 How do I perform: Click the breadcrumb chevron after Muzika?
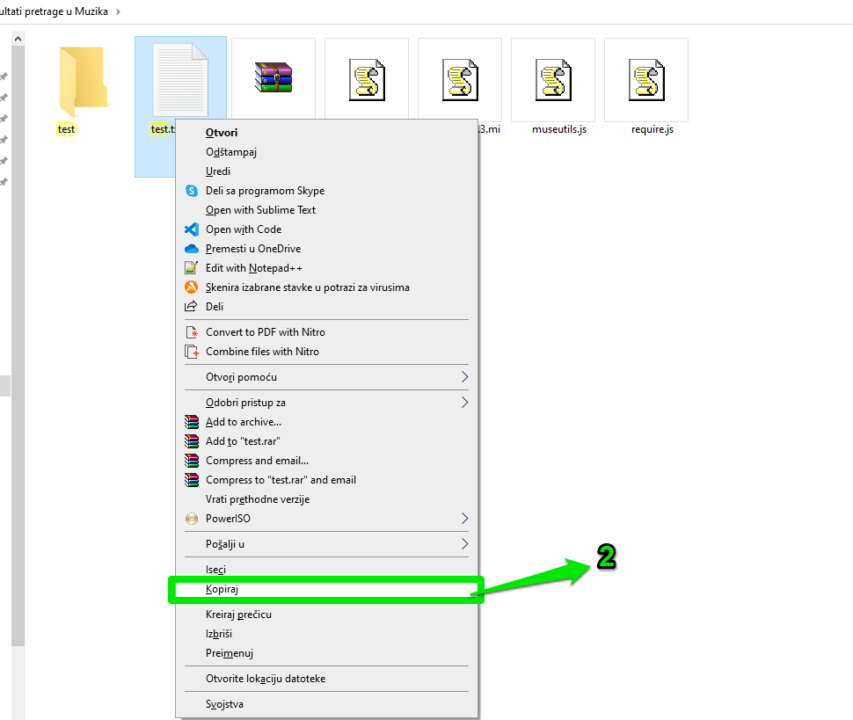pos(118,11)
